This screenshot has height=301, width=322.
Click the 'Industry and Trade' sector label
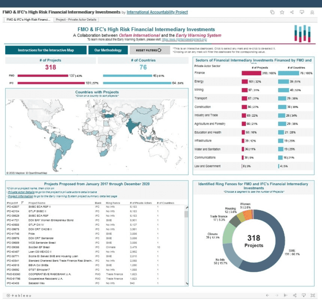pyautogui.click(x=206, y=115)
